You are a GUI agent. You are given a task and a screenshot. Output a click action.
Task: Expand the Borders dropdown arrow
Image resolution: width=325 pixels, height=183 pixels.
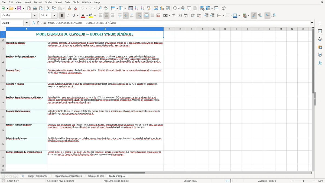tap(224, 16)
